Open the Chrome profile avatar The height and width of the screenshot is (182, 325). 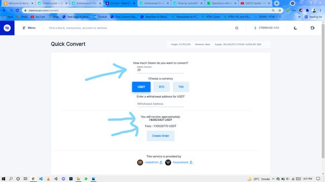tap(314, 10)
